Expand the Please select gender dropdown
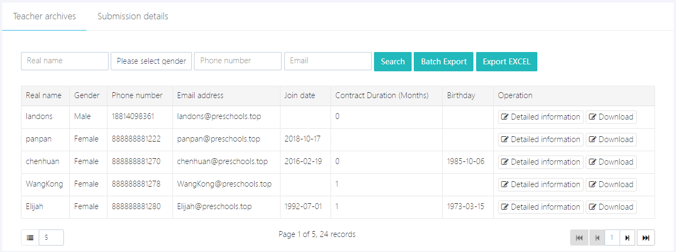This screenshot has height=252, width=676. (151, 61)
